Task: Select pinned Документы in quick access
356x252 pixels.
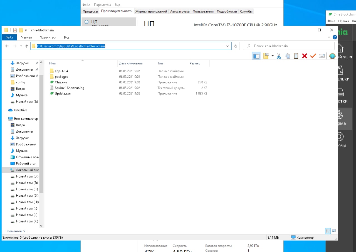Action: point(24,69)
